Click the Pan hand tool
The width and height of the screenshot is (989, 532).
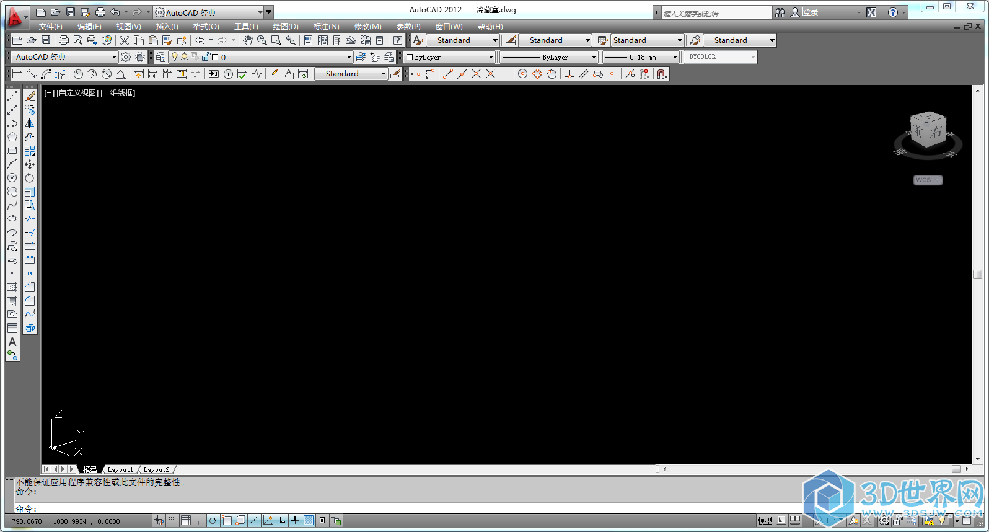[x=248, y=40]
